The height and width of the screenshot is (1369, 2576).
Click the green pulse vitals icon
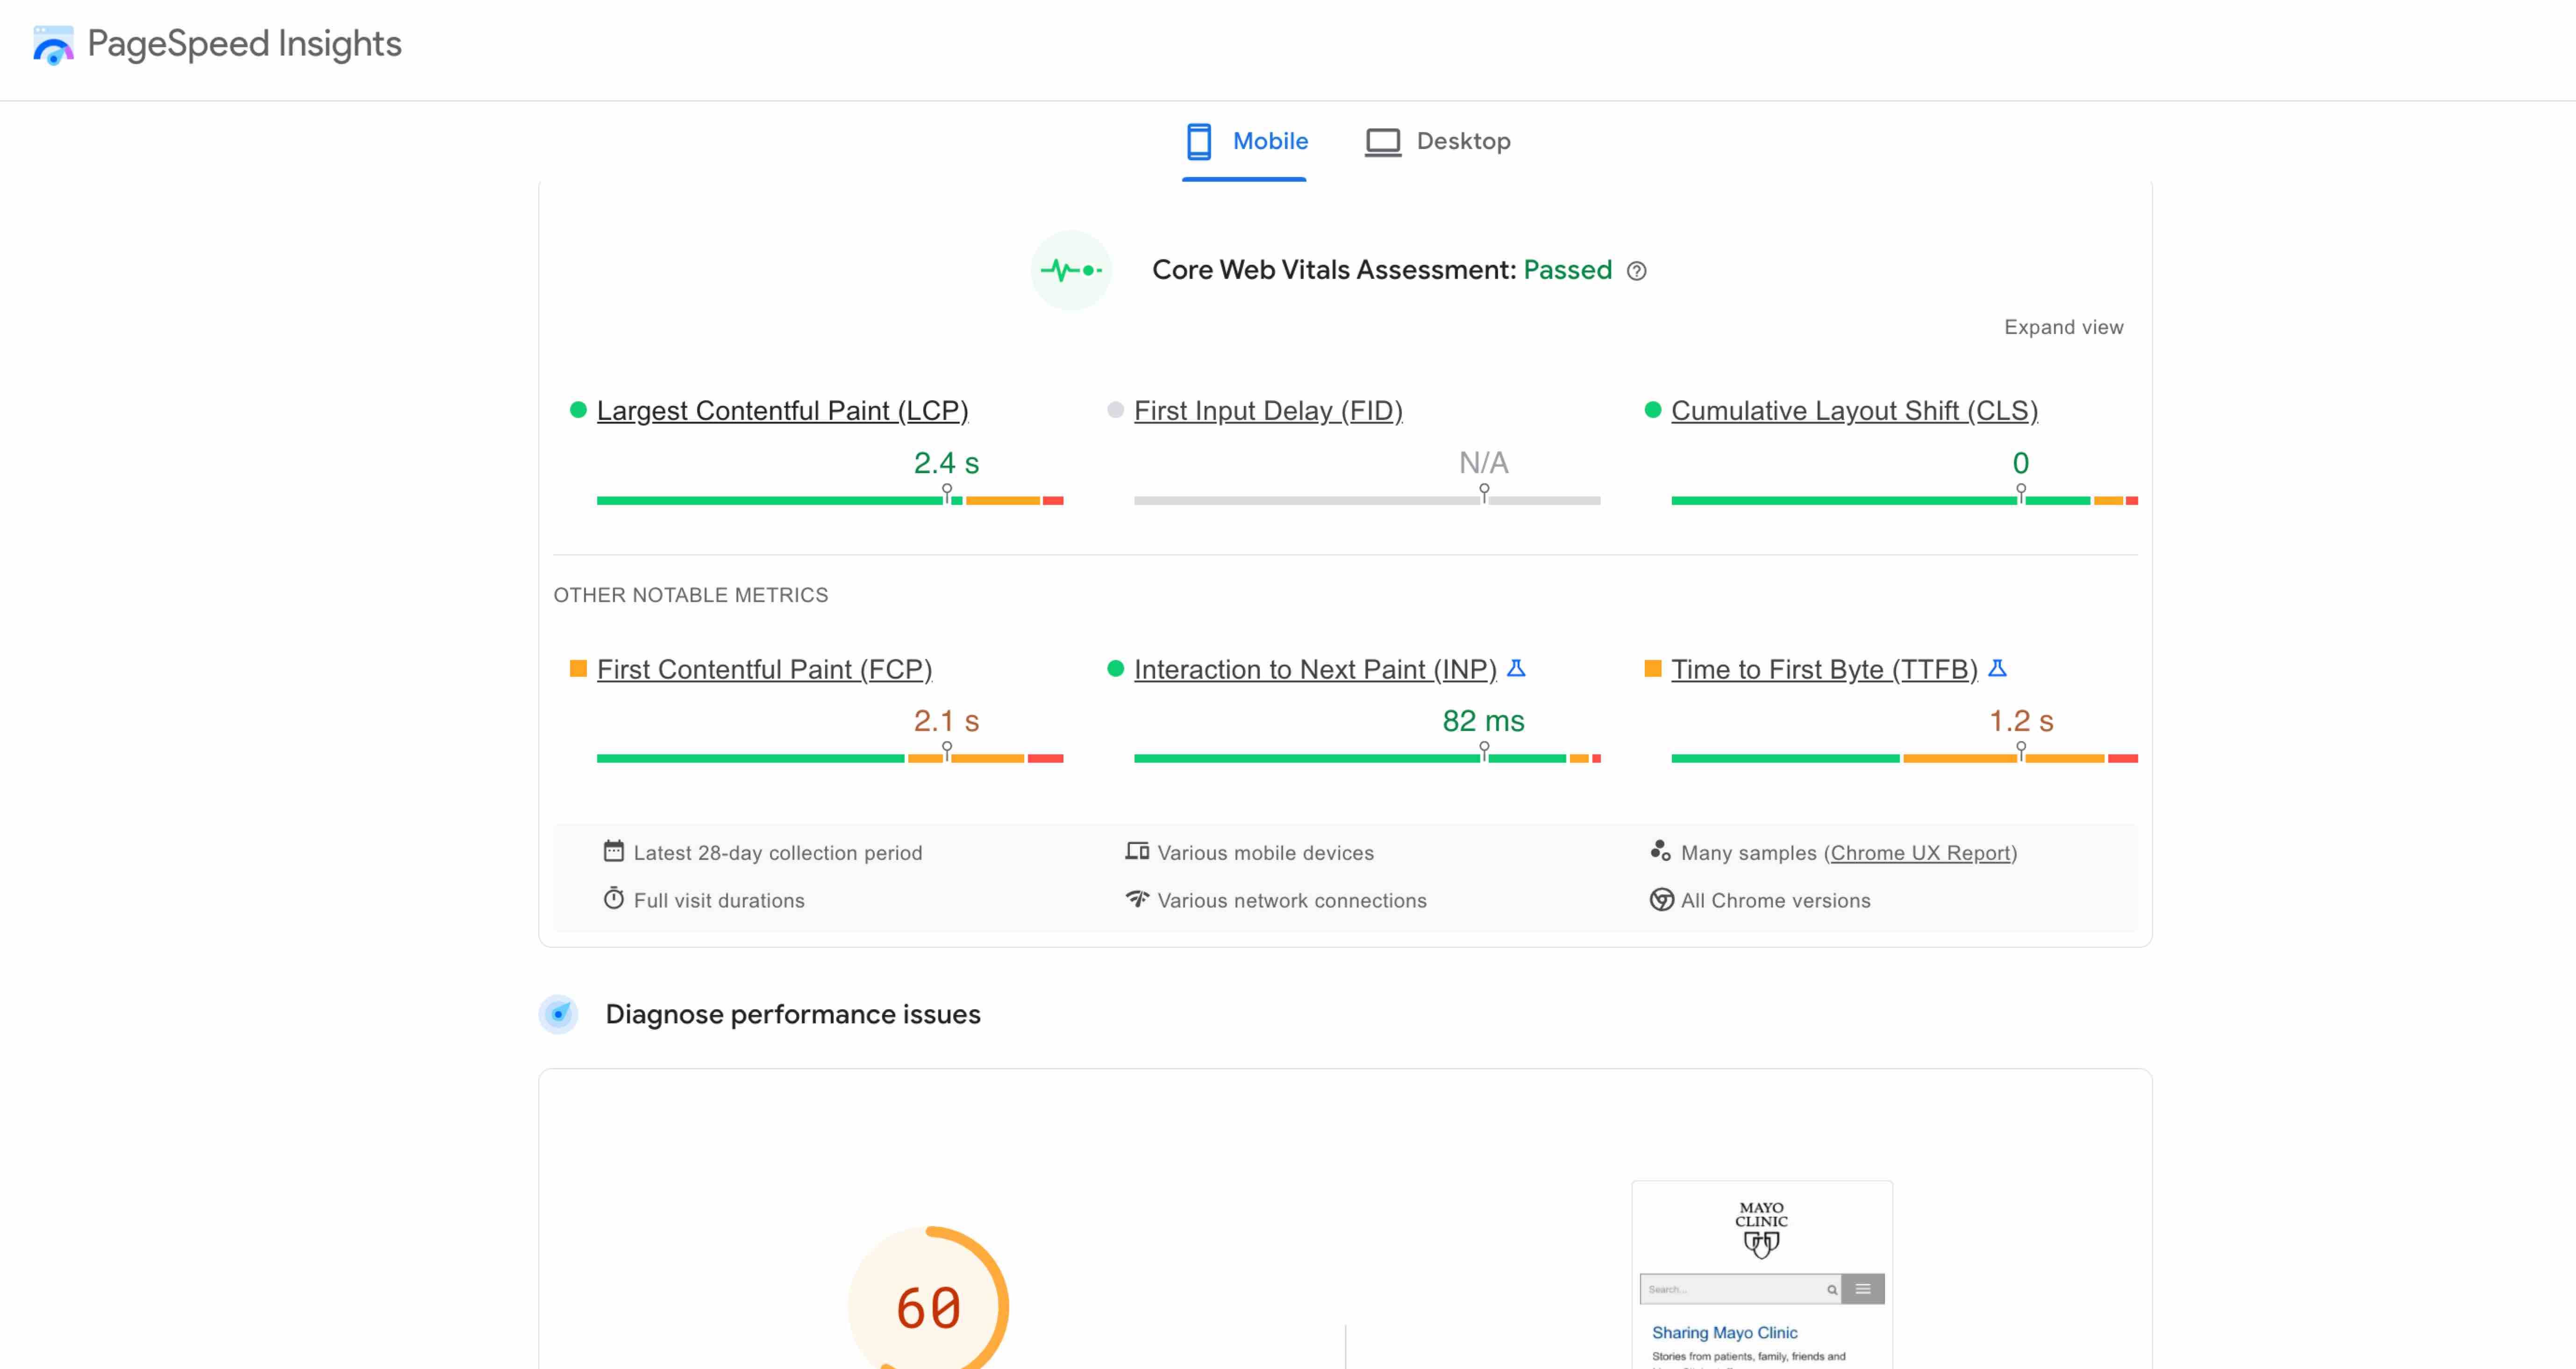click(x=1071, y=271)
